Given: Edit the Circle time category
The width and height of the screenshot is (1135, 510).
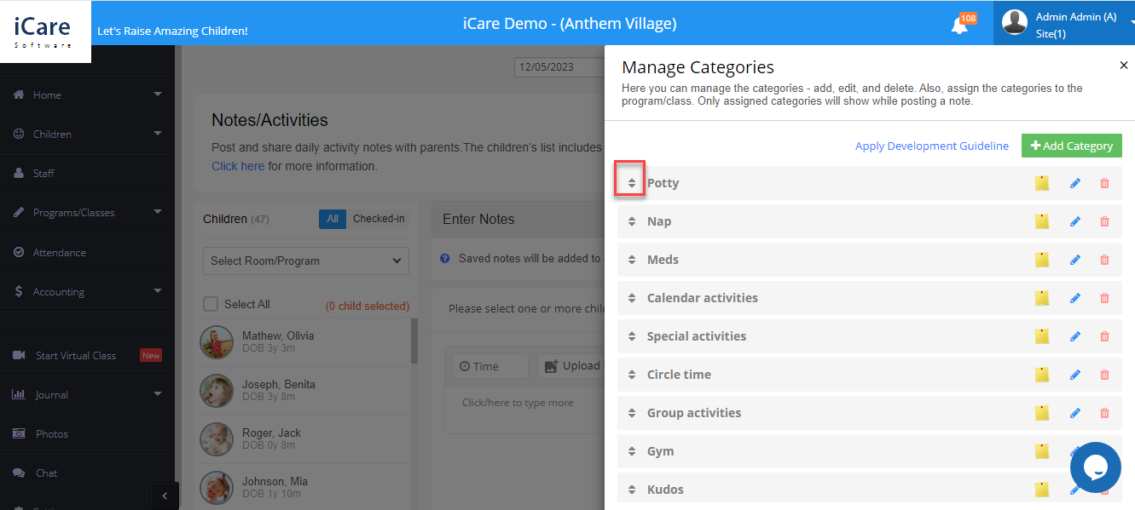Looking at the screenshot, I should click(1075, 375).
